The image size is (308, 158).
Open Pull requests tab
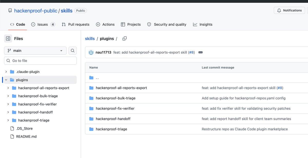[75, 24]
